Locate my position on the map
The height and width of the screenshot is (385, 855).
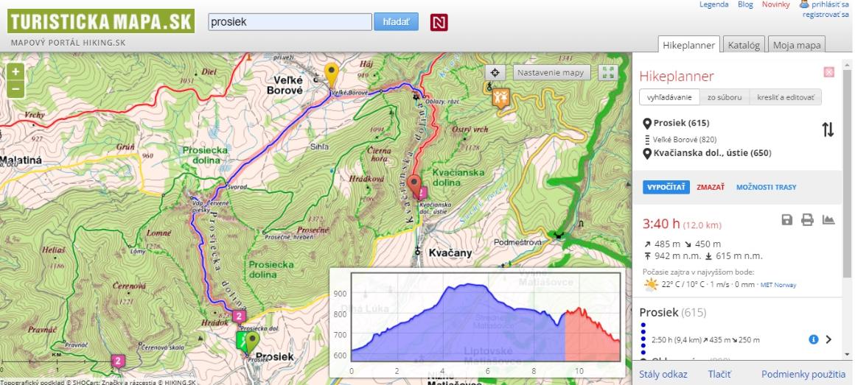click(495, 72)
